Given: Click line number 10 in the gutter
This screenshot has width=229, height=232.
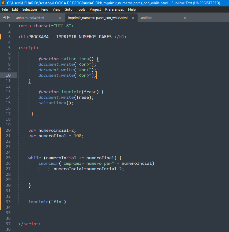Looking at the screenshot, I should [x=8, y=75].
